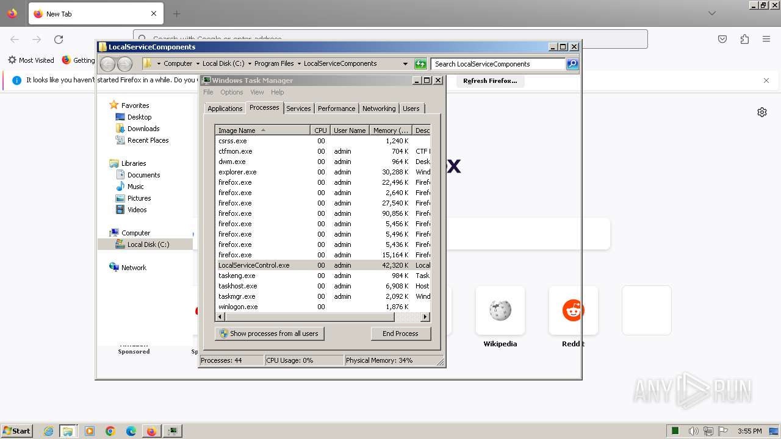
Task: Sort processes by Memory column
Action: (391, 130)
